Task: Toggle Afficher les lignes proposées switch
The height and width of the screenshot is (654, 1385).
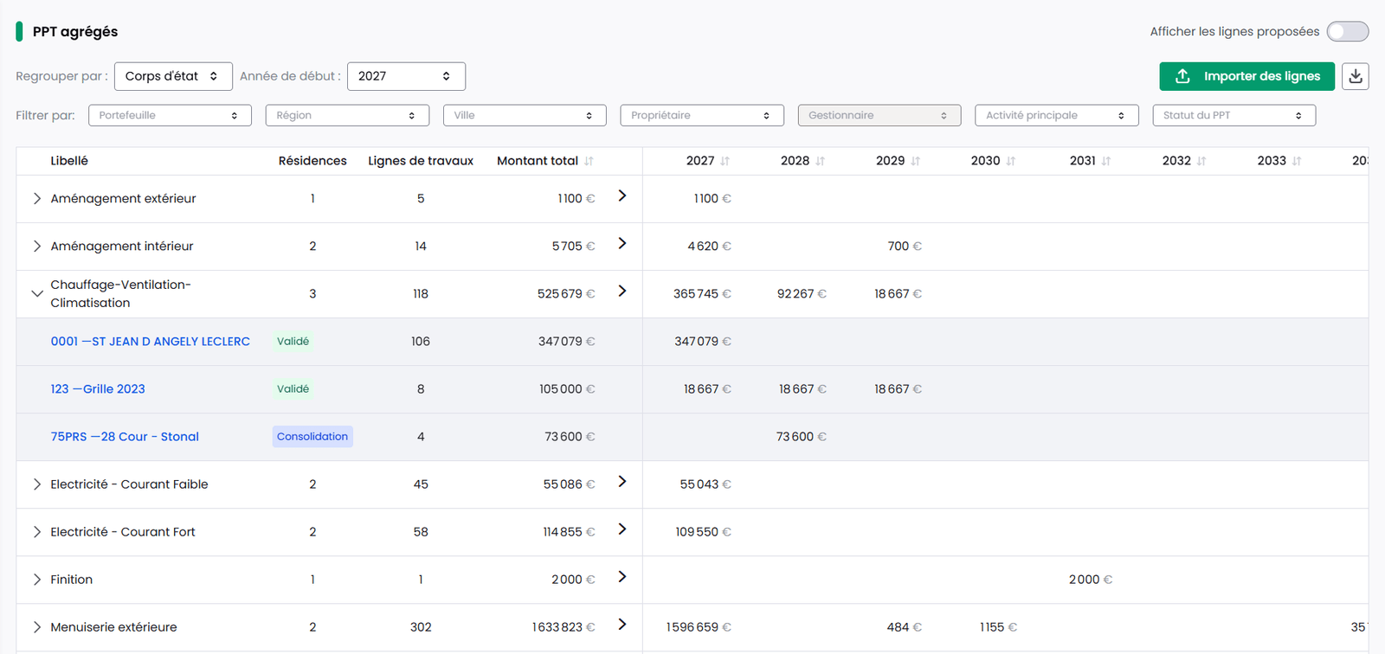Action: [1348, 31]
